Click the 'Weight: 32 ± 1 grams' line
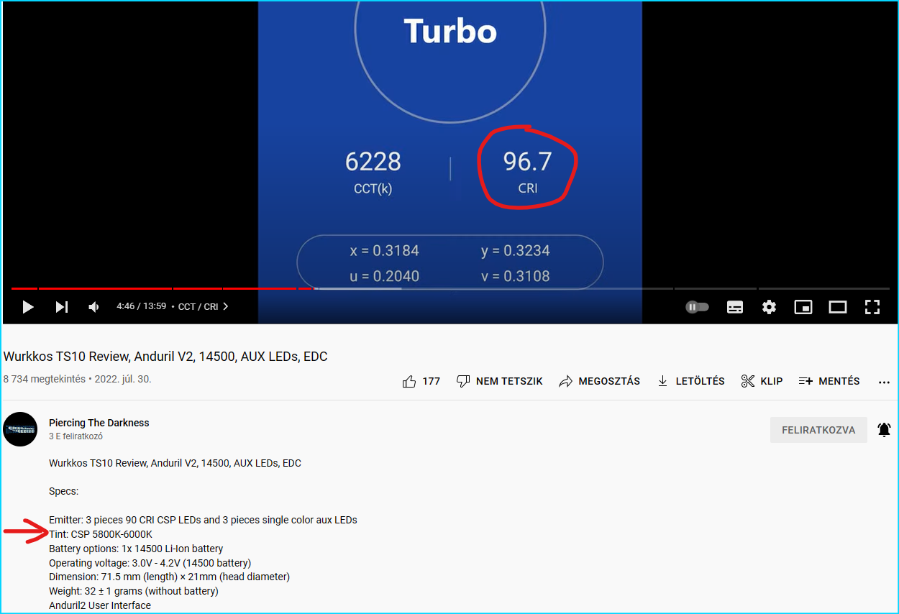 (x=134, y=591)
